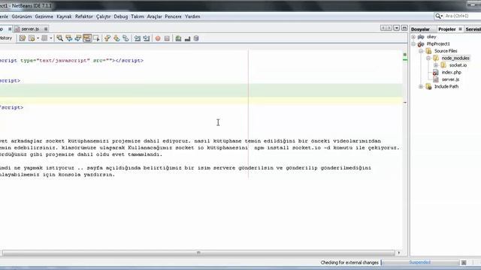Open the Forward history dropdown arrow
This screenshot has height=270, width=481.
click(x=51, y=38)
